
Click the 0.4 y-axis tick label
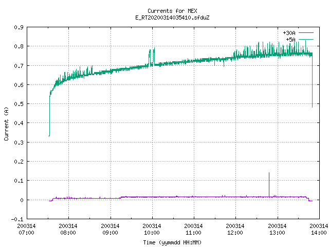19,123
